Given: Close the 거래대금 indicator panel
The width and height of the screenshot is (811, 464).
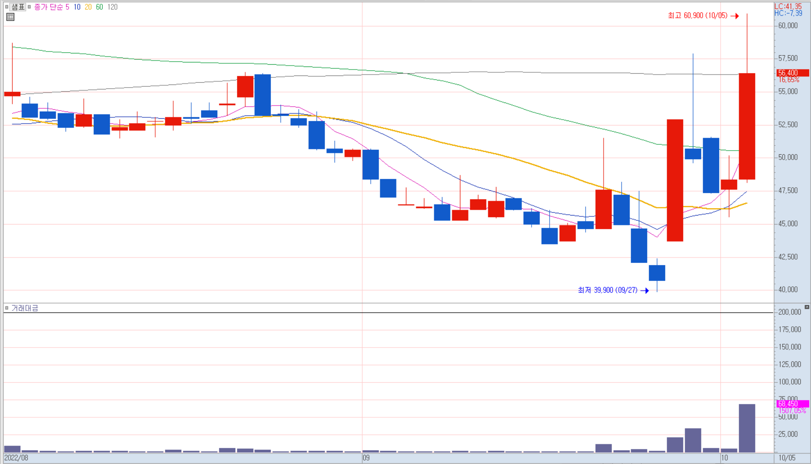Looking at the screenshot, I should [x=807, y=307].
